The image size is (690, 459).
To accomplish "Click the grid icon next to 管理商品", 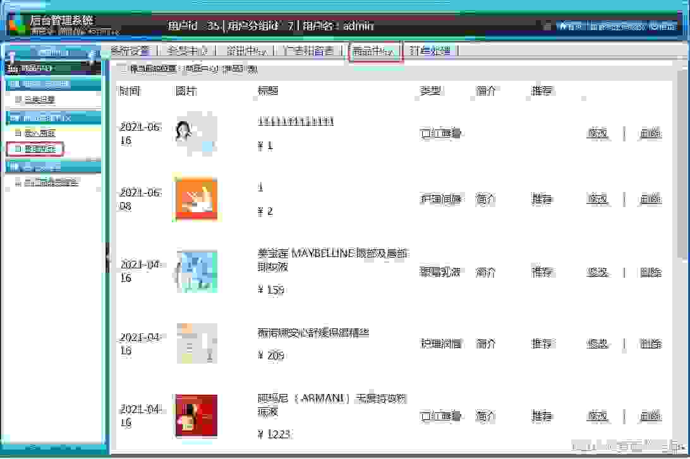I will (18, 148).
